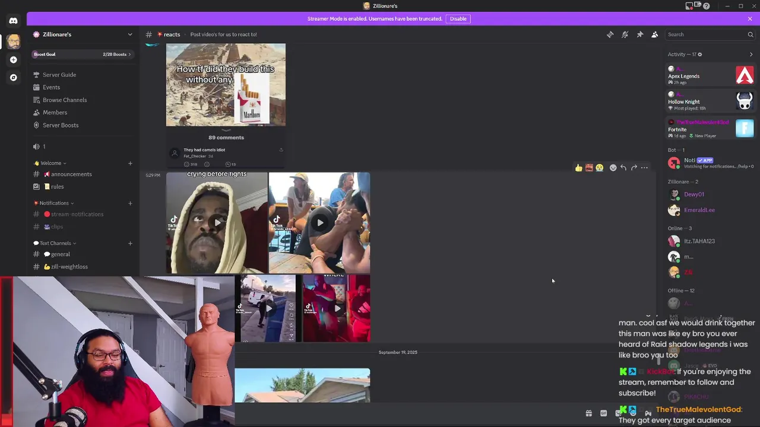
Task: Add channel to Welcome category
Action: point(130,163)
